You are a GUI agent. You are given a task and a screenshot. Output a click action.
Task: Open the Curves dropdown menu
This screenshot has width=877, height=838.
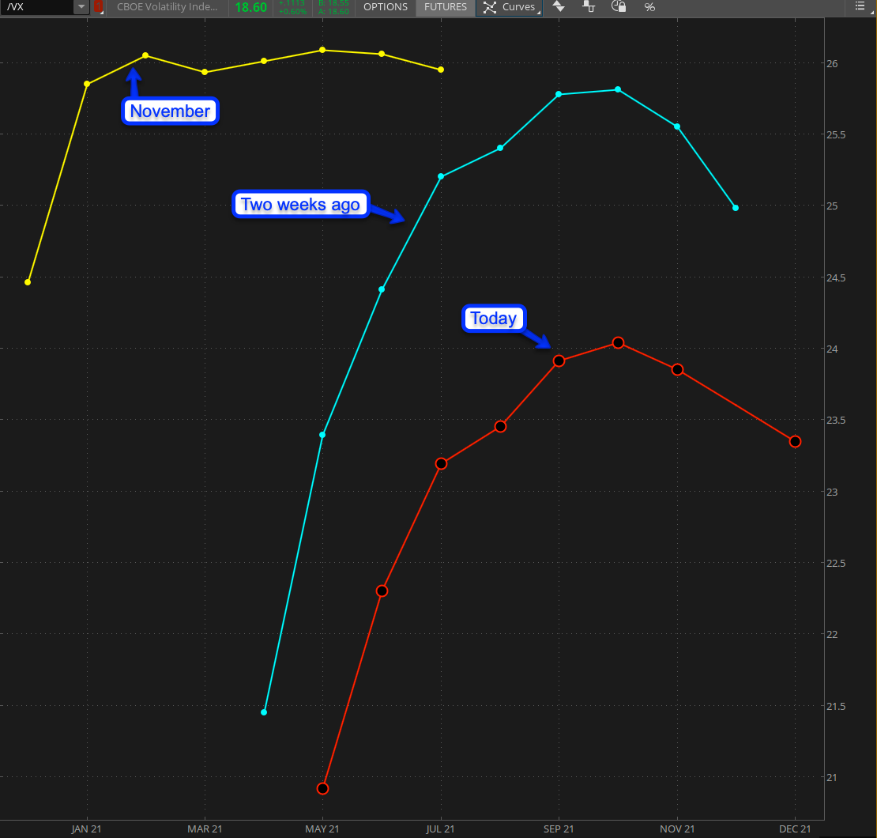[510, 7]
